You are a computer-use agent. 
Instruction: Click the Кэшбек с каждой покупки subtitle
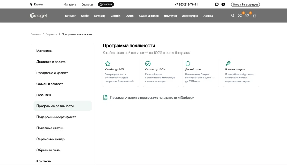[x=146, y=53]
